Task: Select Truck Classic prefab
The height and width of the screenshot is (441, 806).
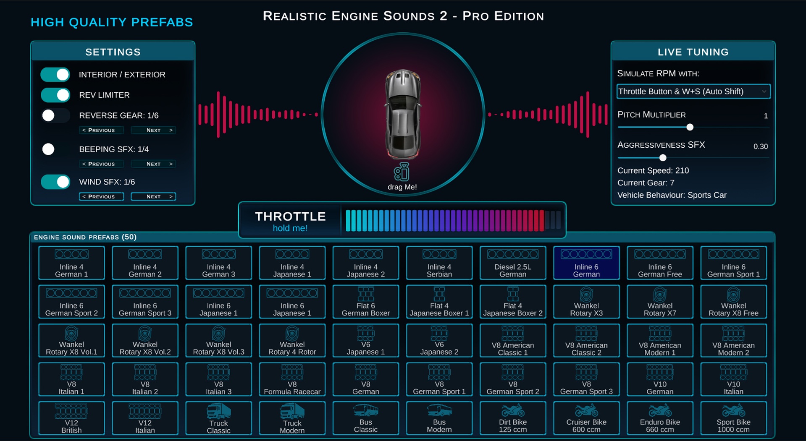Action: pos(218,418)
